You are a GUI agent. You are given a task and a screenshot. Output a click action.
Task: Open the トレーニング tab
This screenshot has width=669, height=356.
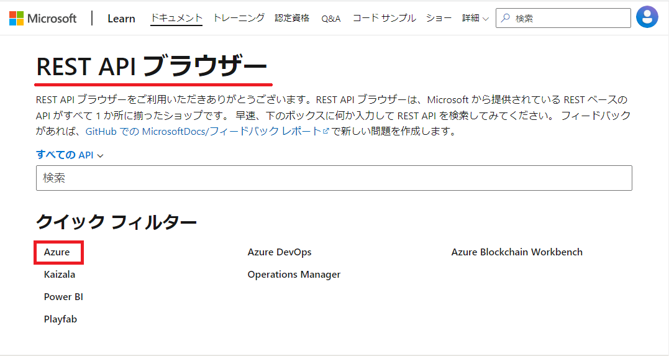tap(239, 18)
